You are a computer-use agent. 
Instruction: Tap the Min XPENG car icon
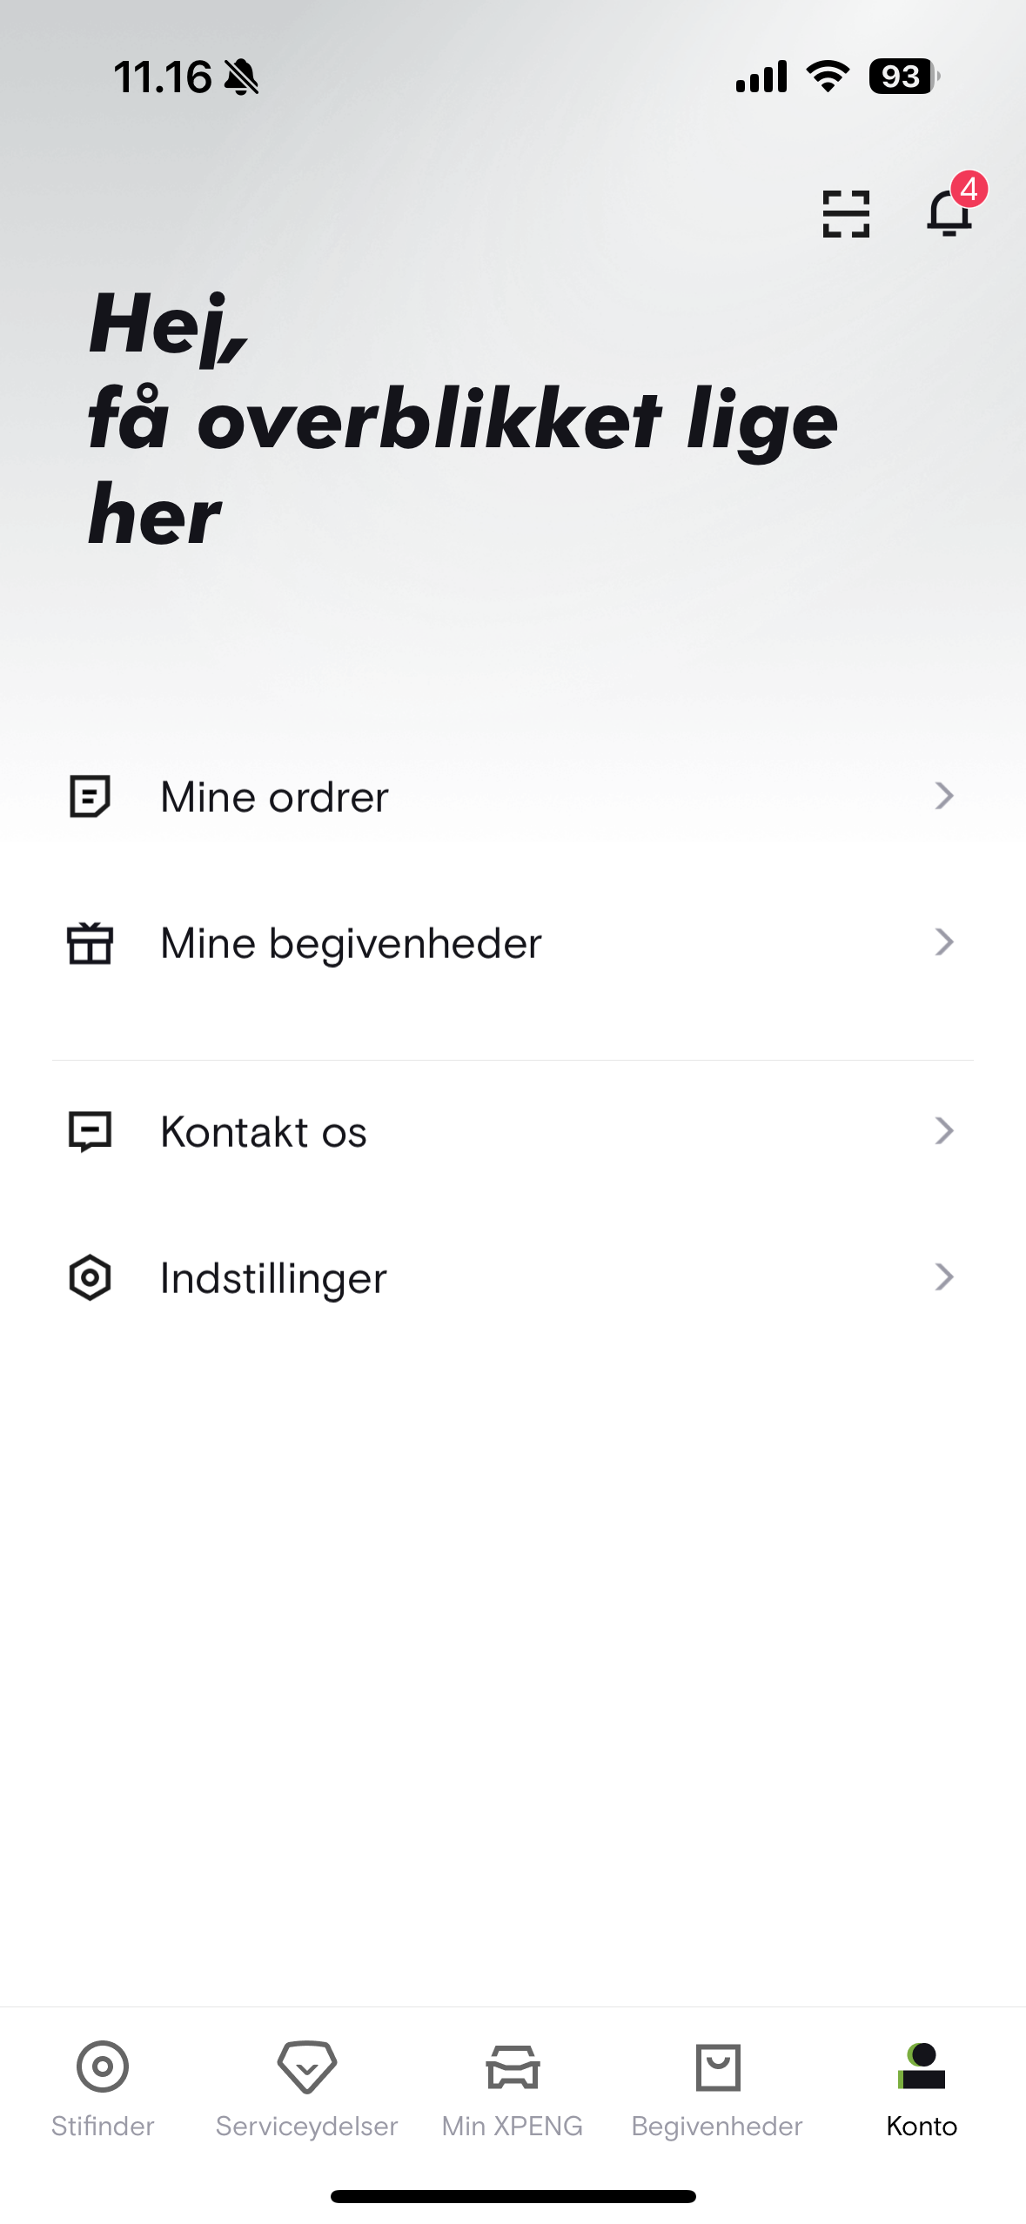point(513,2067)
